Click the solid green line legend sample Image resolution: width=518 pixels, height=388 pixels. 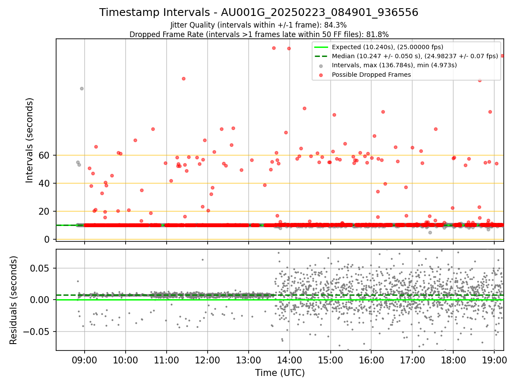point(321,47)
